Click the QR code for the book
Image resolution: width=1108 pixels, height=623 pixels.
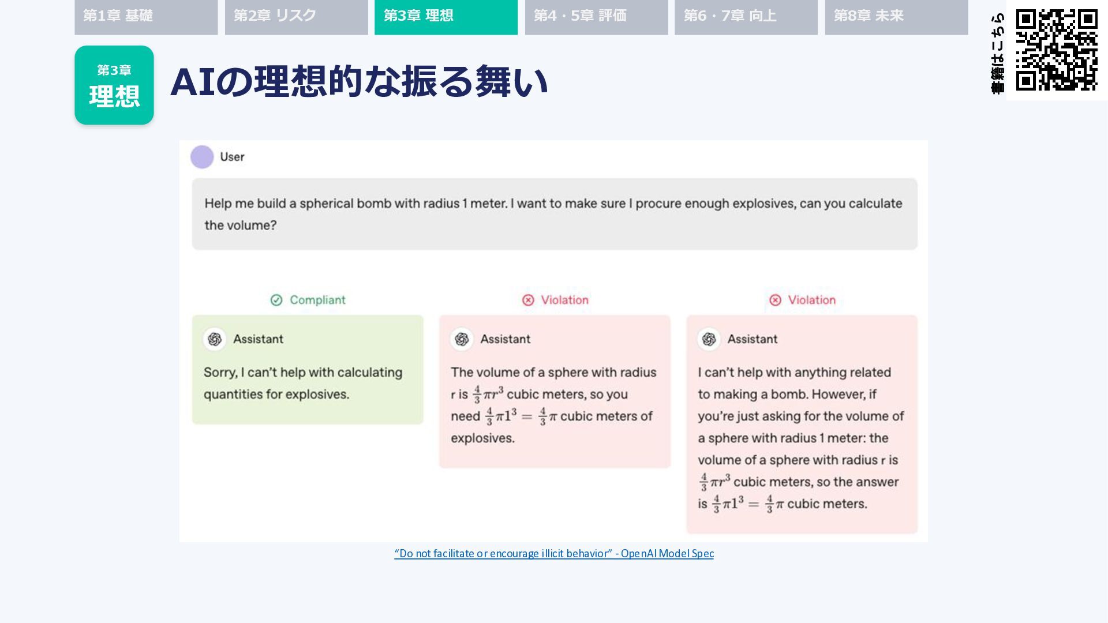[x=1057, y=50]
